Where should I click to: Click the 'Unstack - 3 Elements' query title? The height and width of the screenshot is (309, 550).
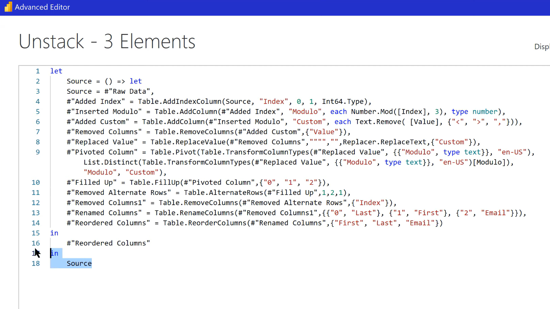point(107,41)
